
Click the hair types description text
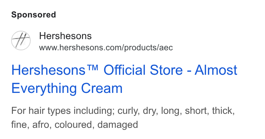click(x=123, y=117)
